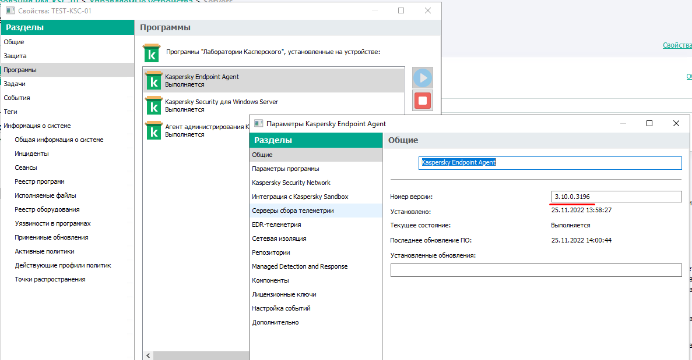Viewport: 692px width, 360px height.
Task: Open Сетевая изоляция section
Action: [316, 238]
